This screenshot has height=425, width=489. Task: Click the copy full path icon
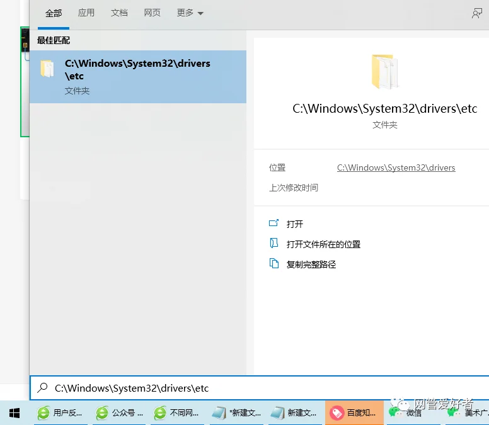click(274, 263)
